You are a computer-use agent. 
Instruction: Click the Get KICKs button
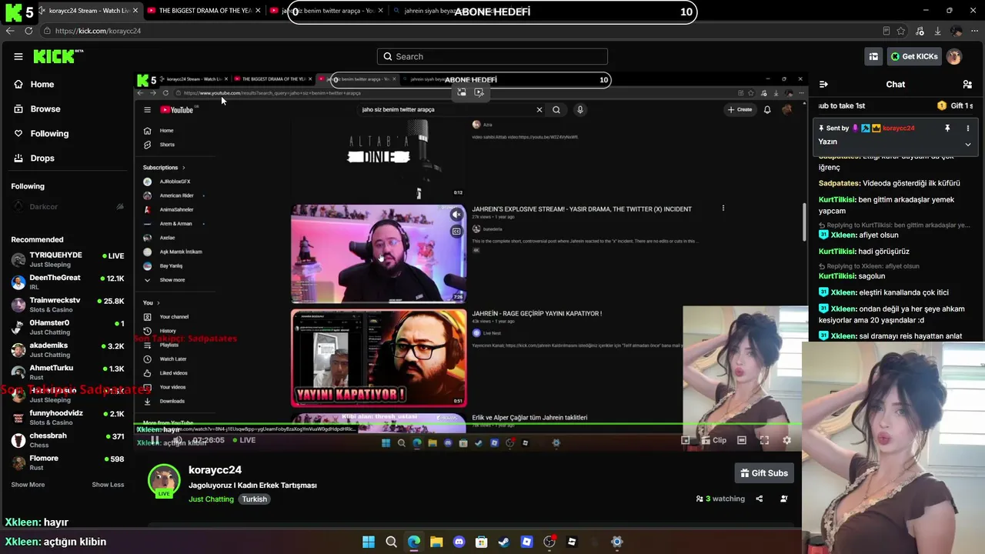913,56
